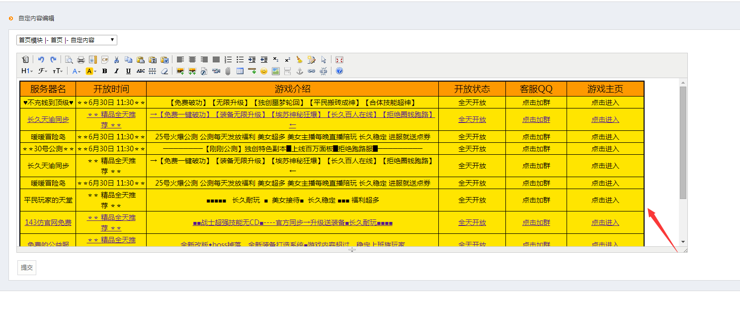
Task: Open the text color picker
Action: tap(76, 71)
